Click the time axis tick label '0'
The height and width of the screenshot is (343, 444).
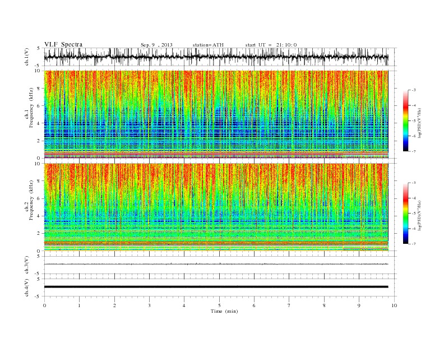pos(44,305)
